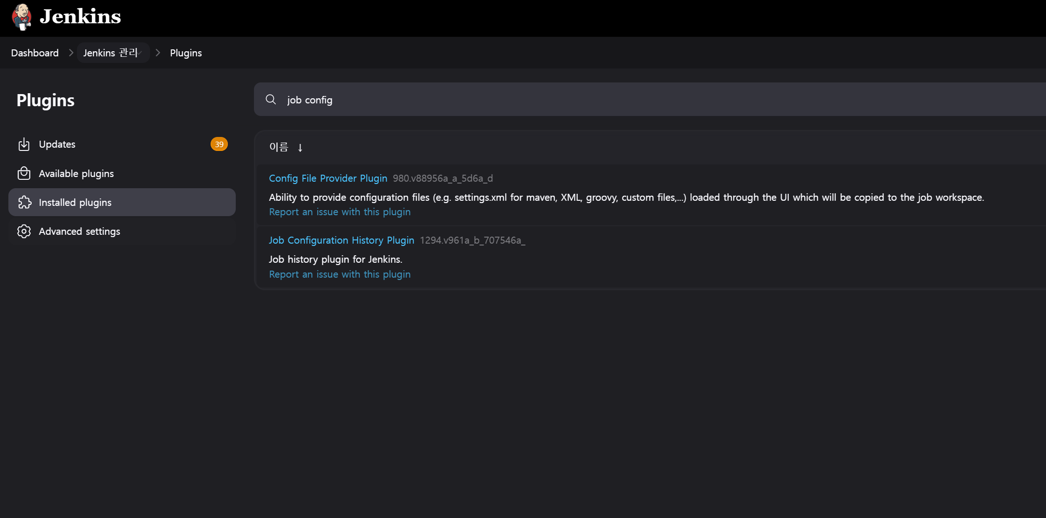Open the Updates menu item
1046x518 pixels.
tap(57, 144)
